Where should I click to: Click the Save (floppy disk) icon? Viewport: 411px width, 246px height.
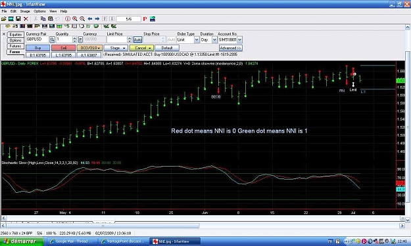pyautogui.click(x=18, y=19)
